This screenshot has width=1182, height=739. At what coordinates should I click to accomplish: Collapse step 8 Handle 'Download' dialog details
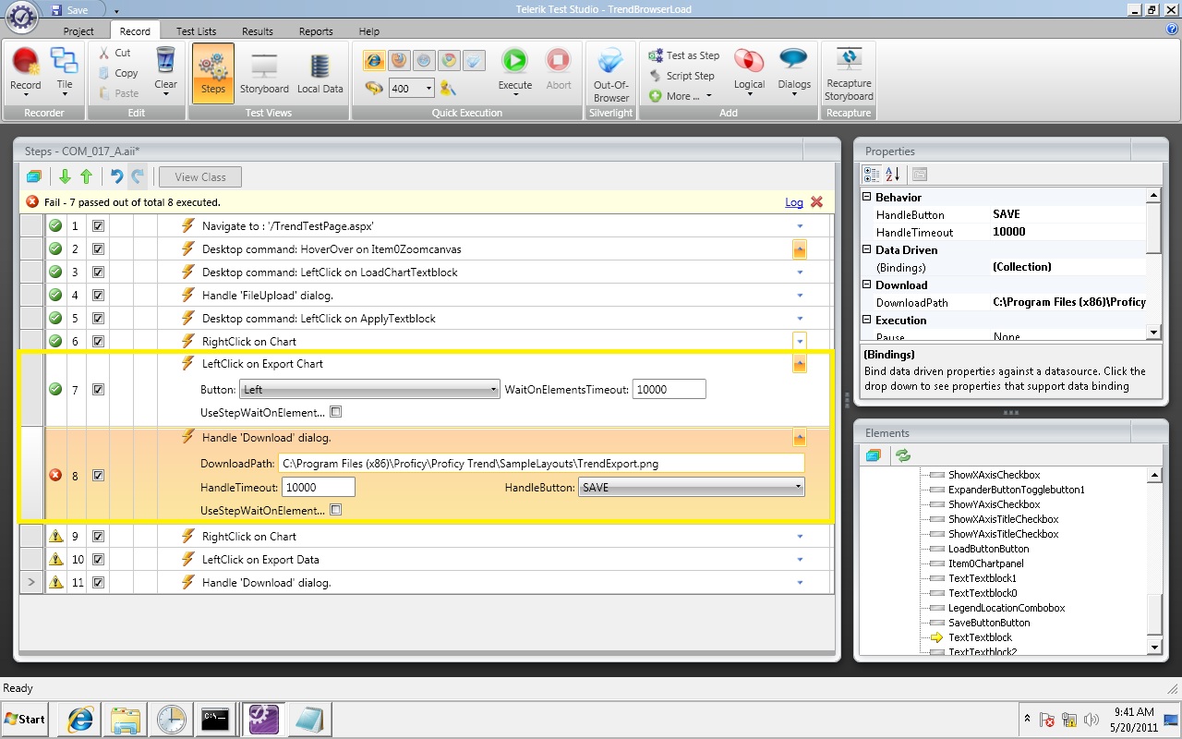800,438
